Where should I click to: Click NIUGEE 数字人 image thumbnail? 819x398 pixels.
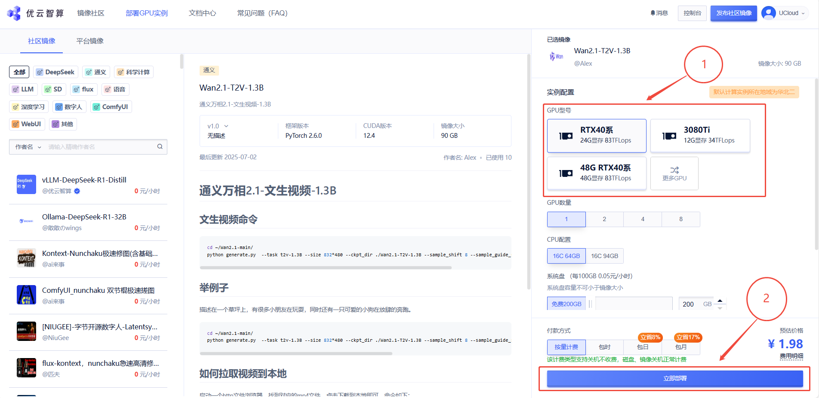point(26,331)
